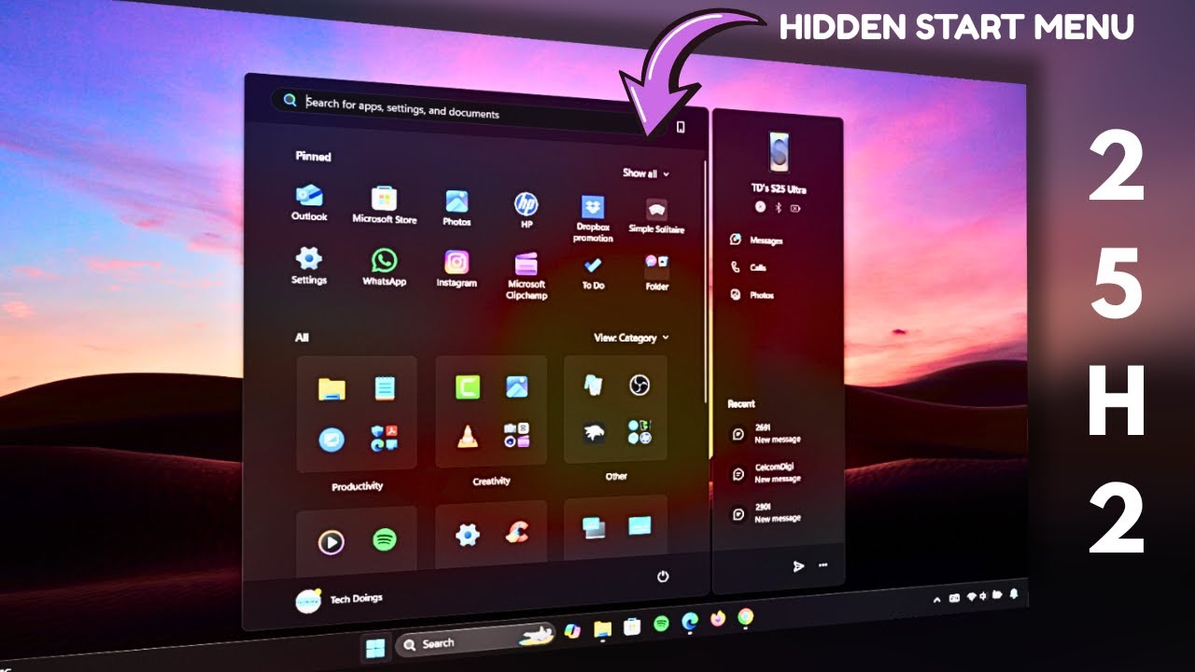Launch Simple Solitaire
This screenshot has width=1195, height=672.
pos(656,216)
